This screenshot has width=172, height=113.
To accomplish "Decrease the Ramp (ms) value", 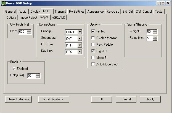I will pos(155,40).
